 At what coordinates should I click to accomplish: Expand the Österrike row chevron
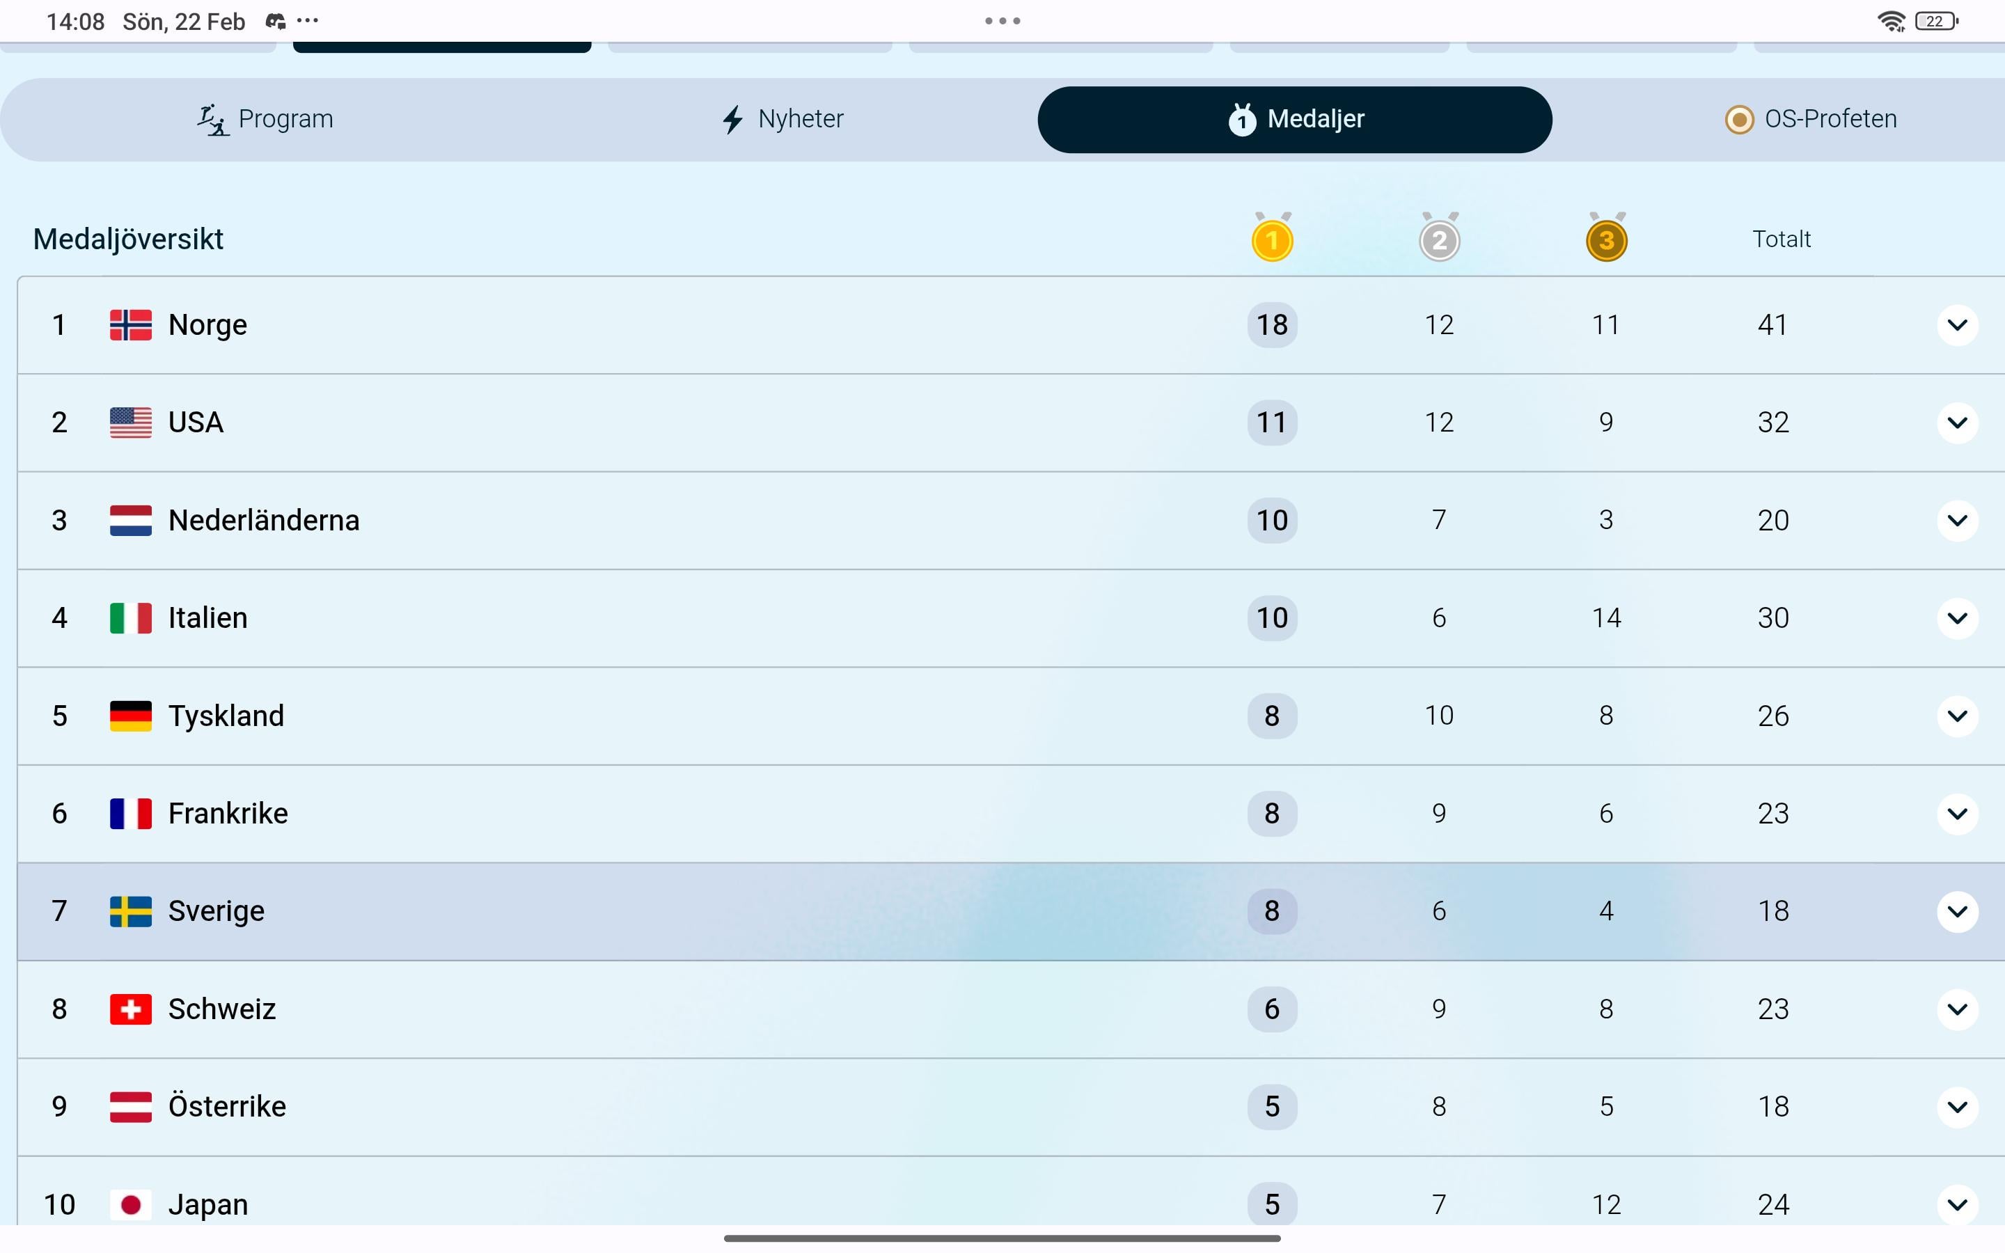click(1957, 1106)
